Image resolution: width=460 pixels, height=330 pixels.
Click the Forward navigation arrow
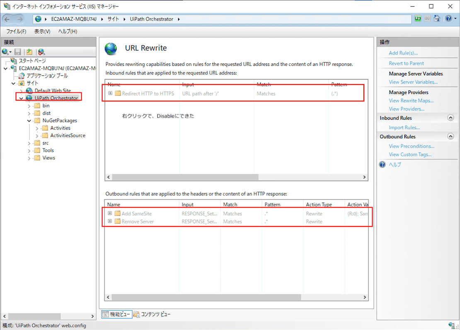(x=20, y=19)
